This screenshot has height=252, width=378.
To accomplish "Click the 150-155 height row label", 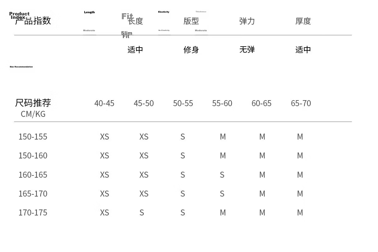I will [x=33, y=137].
